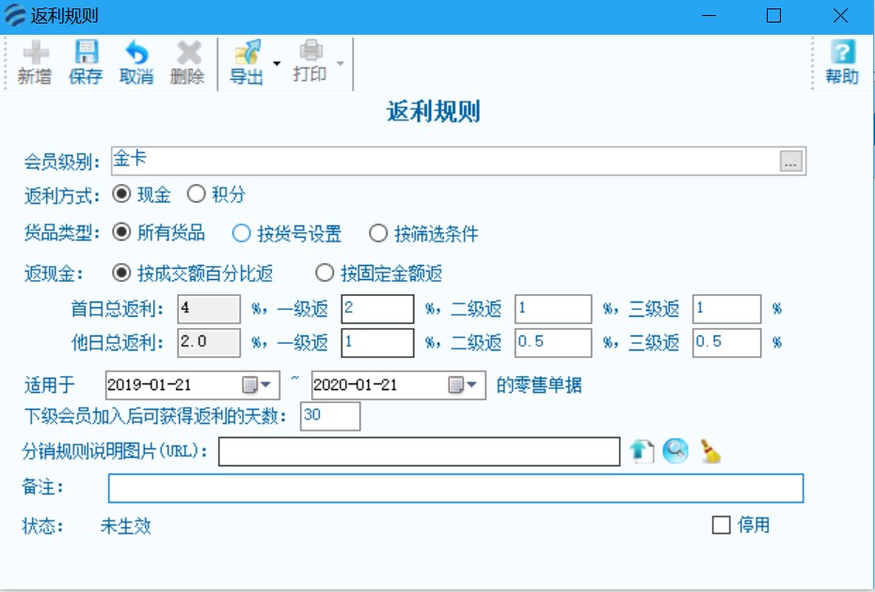875x592 pixels.
Task: Open start date 2019-01-21 calendar dropdown
Action: pos(257,384)
